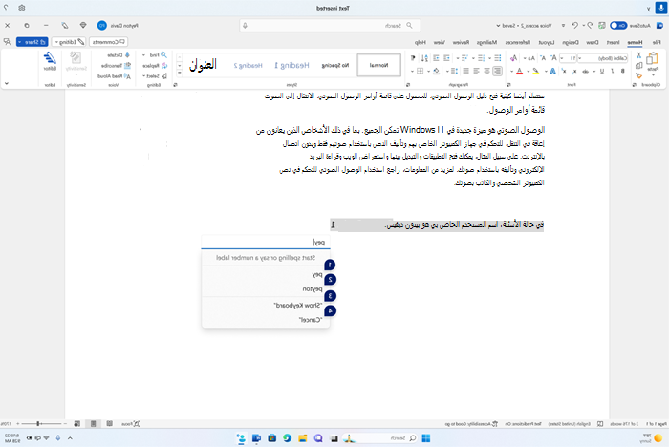
Task: Expand the Styles gallery More arrow
Action: pyautogui.click(x=180, y=74)
